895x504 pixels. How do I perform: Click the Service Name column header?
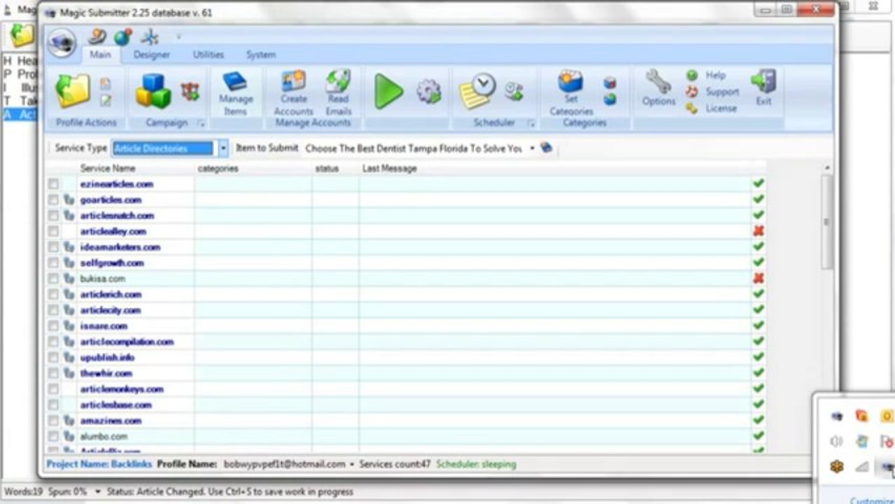pyautogui.click(x=108, y=169)
